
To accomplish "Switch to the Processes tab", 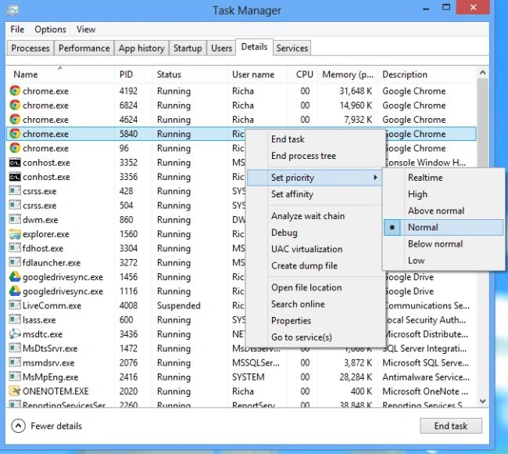I will pos(30,48).
